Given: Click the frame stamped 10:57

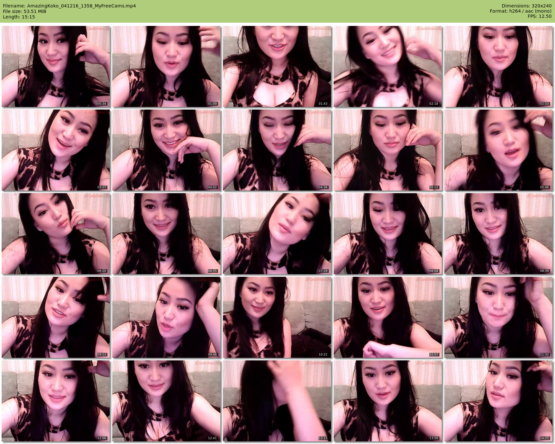Looking at the screenshot, I should coord(388,317).
